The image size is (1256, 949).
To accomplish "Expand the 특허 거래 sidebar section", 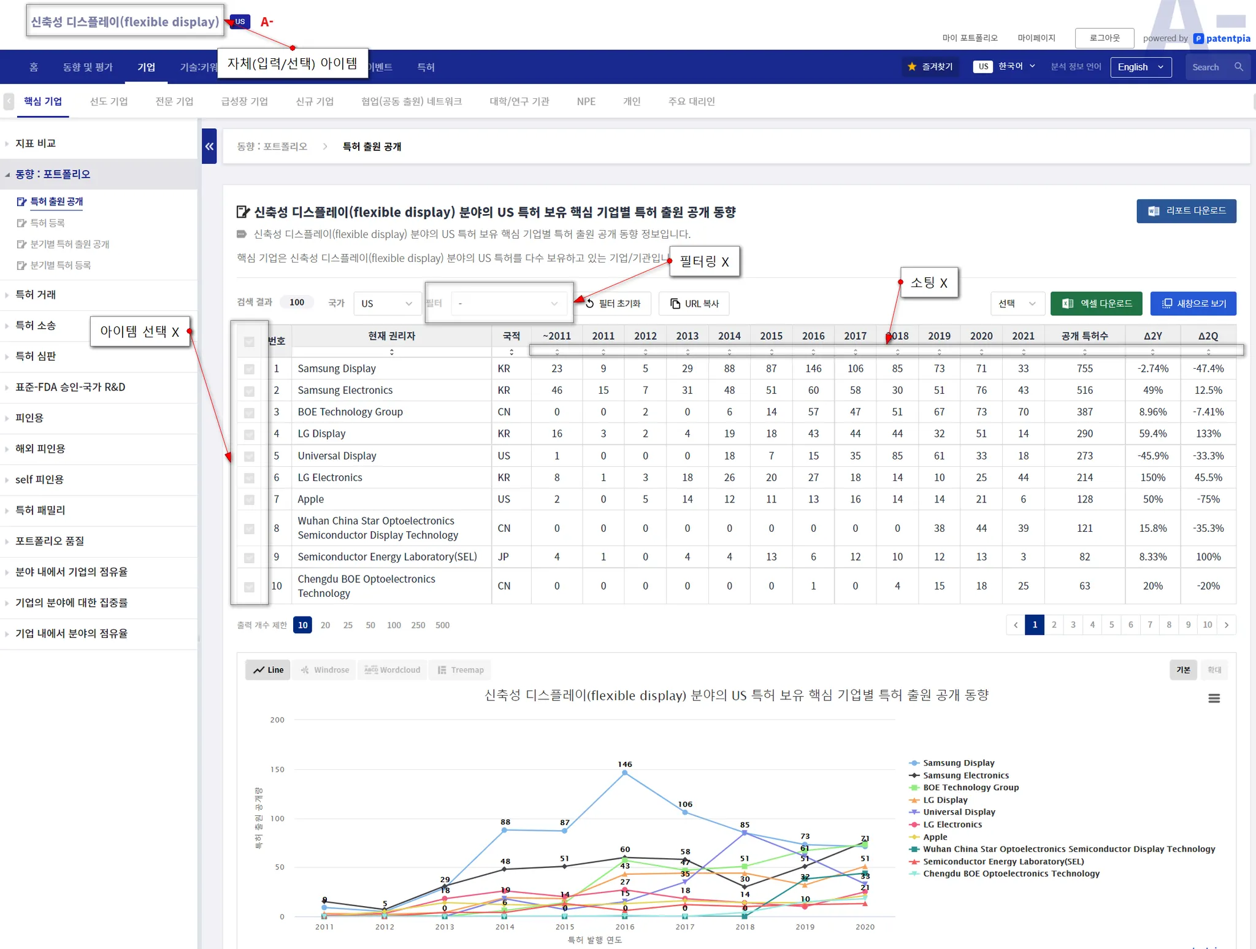I will point(36,294).
